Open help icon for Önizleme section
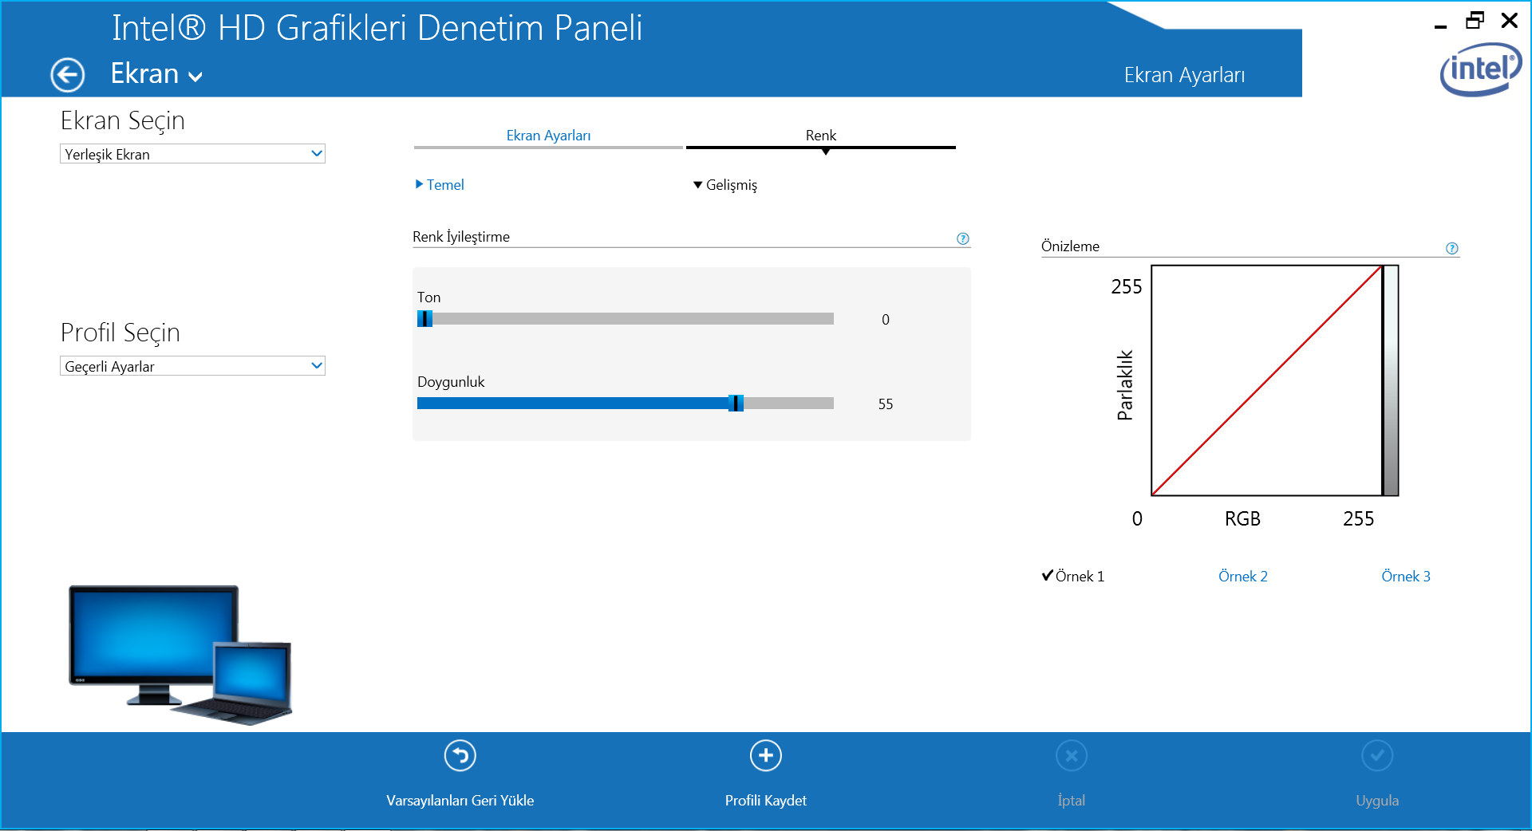 pyautogui.click(x=1452, y=248)
